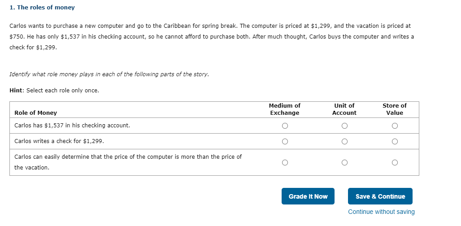Image resolution: width=461 pixels, height=226 pixels.
Task: Click the "Carlos can easily determine" row text
Action: (x=128, y=157)
